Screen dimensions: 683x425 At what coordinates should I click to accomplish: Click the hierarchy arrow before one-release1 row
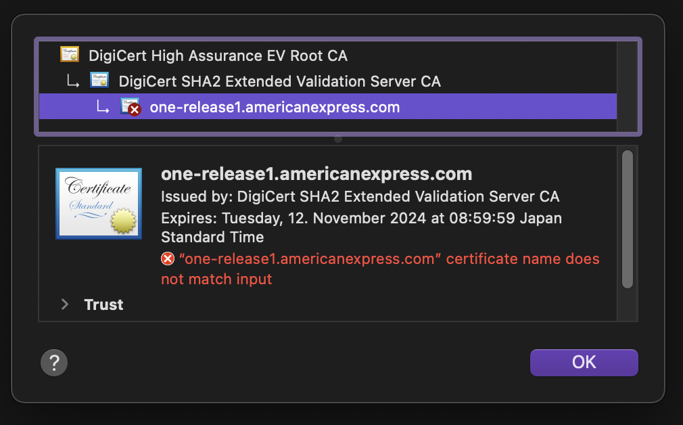click(102, 107)
